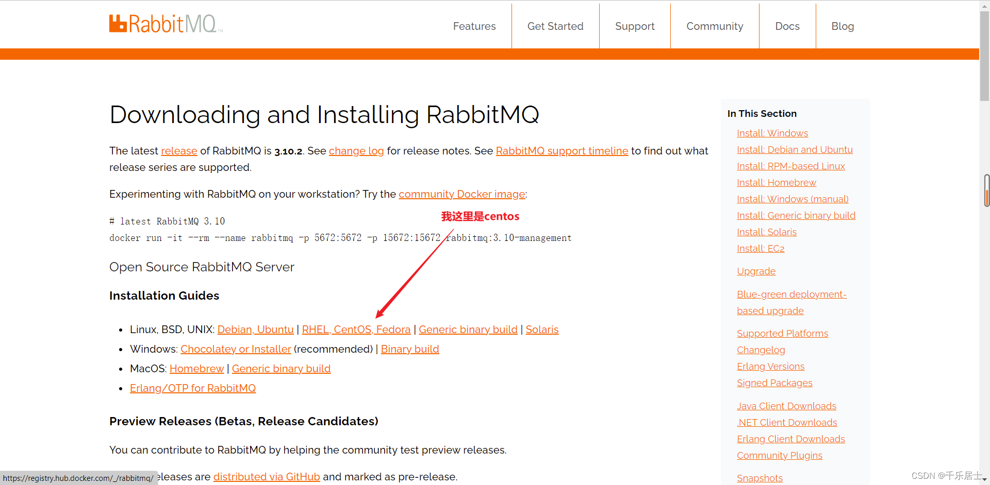Open Signed Packages sidebar link
The width and height of the screenshot is (990, 485).
click(x=774, y=383)
